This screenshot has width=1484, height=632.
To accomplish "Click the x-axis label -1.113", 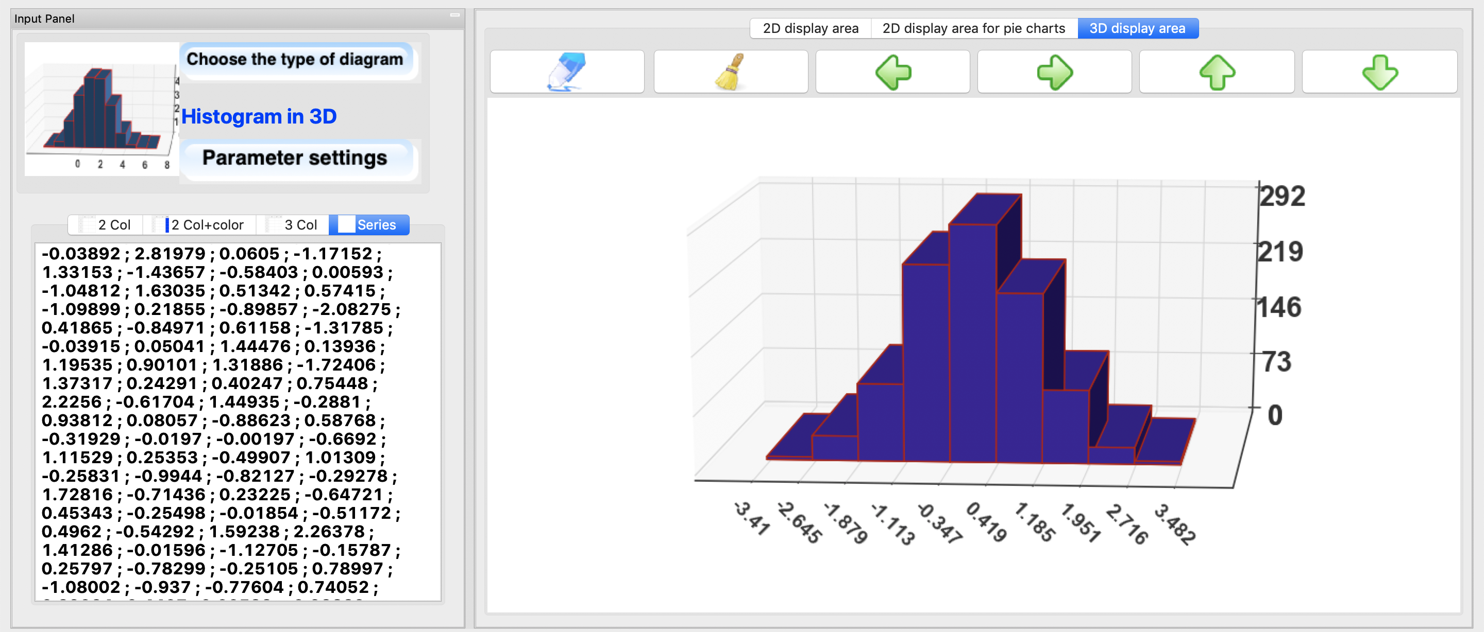I will 892,524.
